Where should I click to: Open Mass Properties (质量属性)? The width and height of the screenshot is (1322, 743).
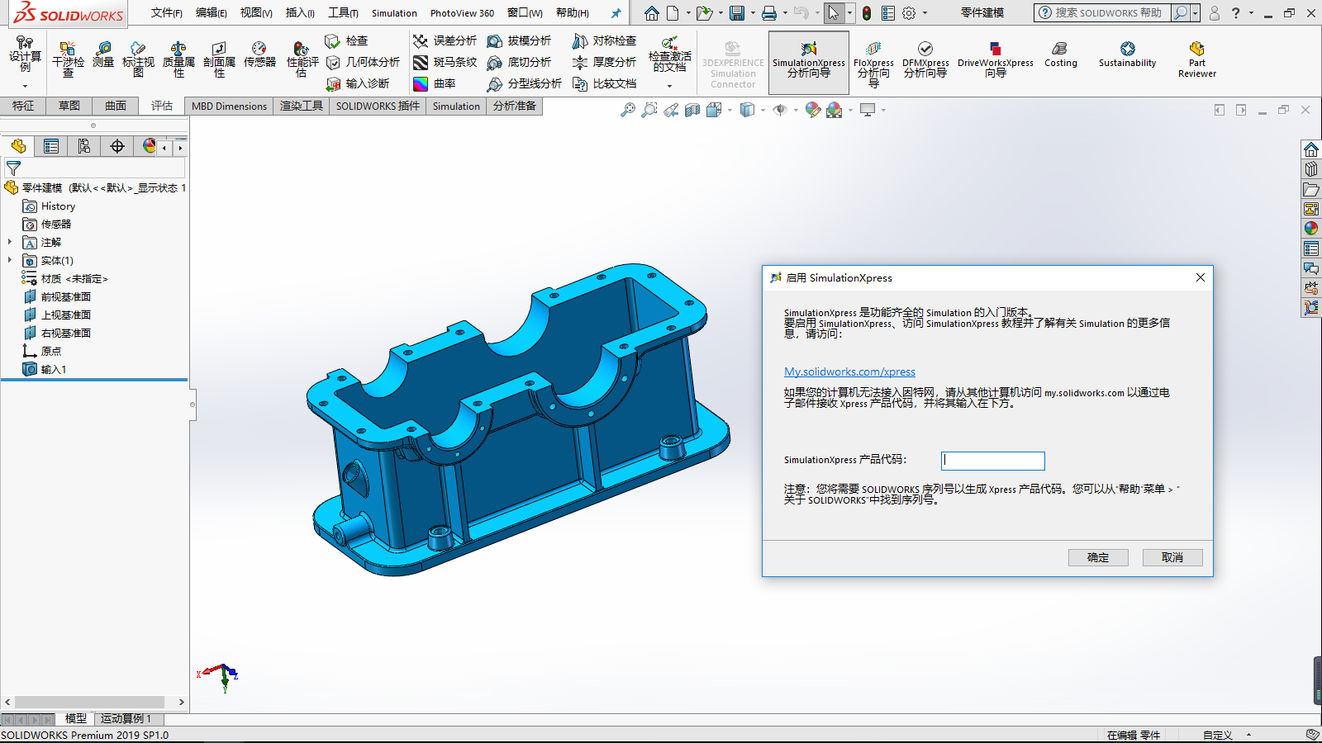pos(178,59)
